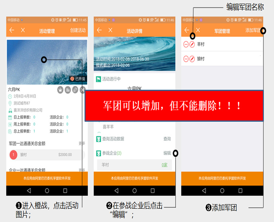Click 创建活动 in the top bar

[x=78, y=31]
